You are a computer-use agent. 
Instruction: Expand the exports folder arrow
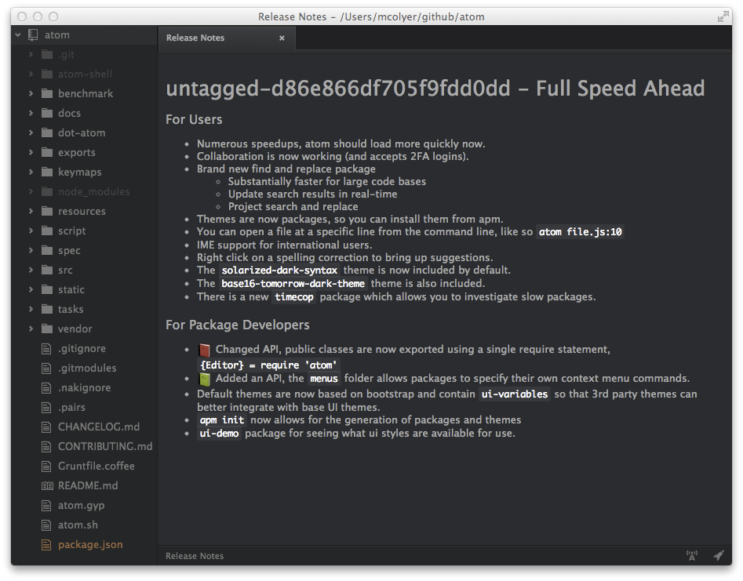(31, 152)
